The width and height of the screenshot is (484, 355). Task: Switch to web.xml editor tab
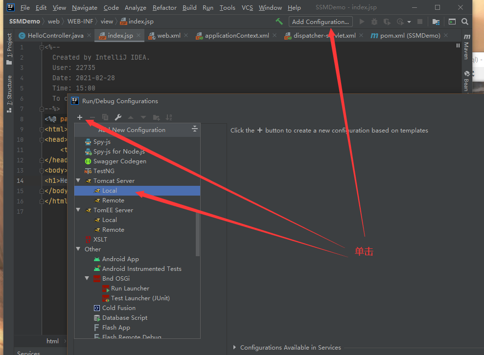pyautogui.click(x=168, y=36)
